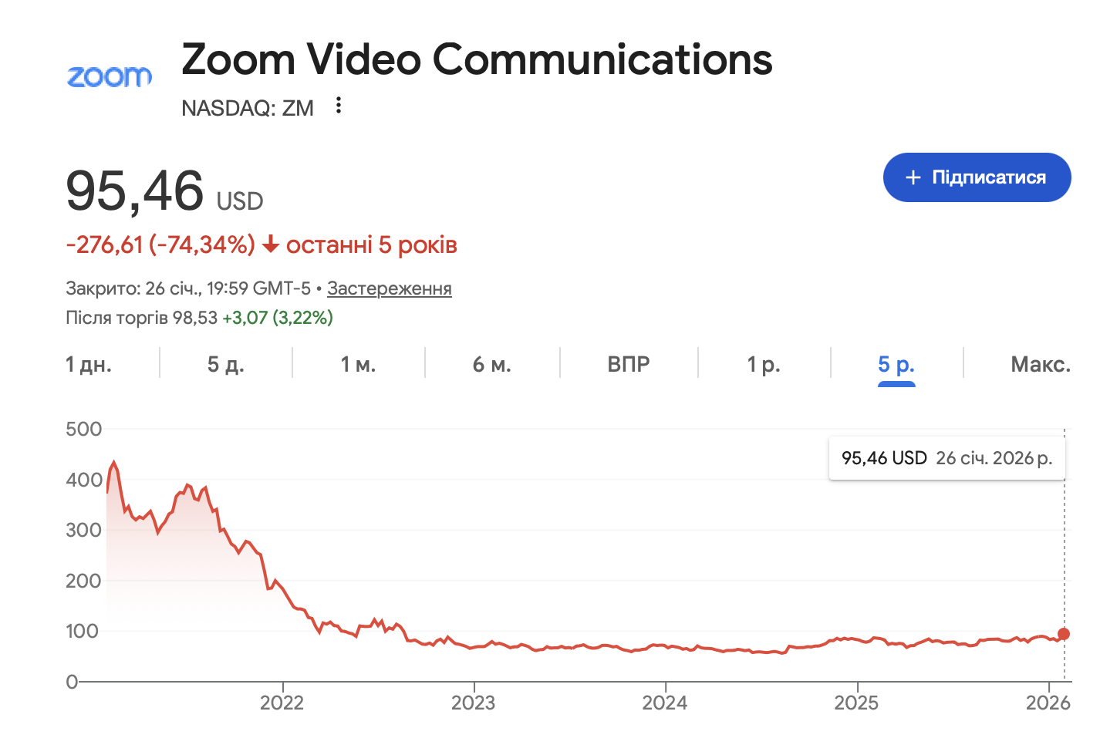The width and height of the screenshot is (1100, 745).
Task: Switch to the 6 м. chart range
Action: tap(491, 364)
